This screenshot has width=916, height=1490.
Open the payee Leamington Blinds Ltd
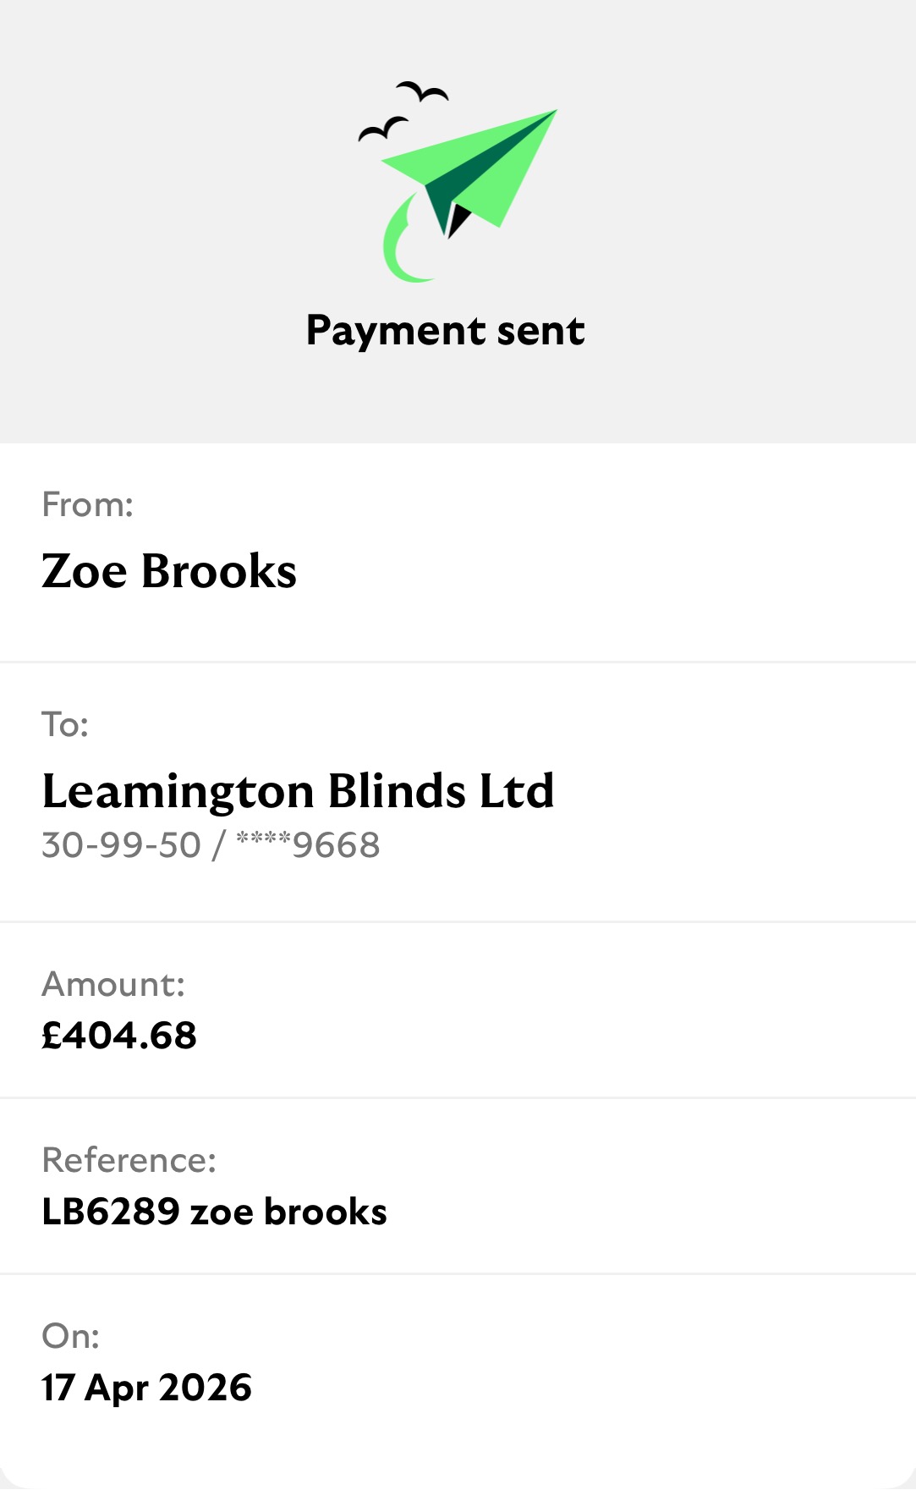tap(298, 791)
